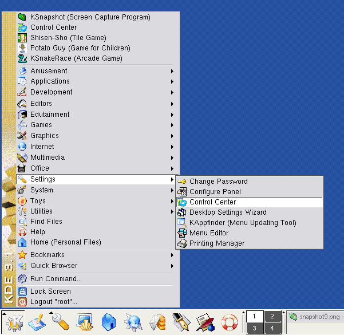Screen dimensions: 344x335
Task: Choose Control Center in Settings submenu
Action: click(250, 202)
